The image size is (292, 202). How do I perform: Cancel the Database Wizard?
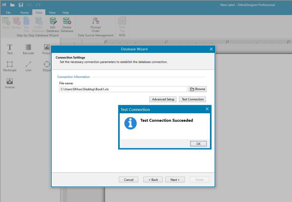pos(128,180)
